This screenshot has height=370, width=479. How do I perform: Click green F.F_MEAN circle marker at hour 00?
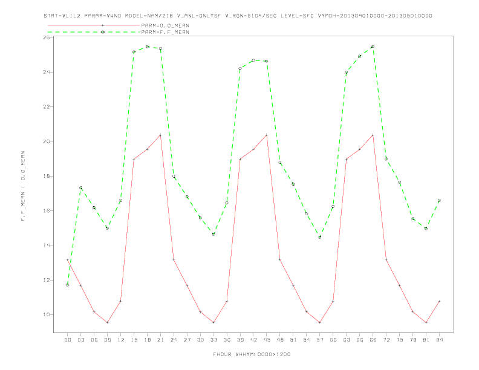point(68,285)
